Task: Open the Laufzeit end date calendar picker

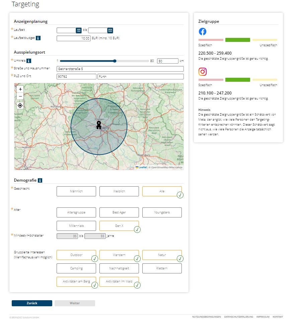Action: (110, 30)
